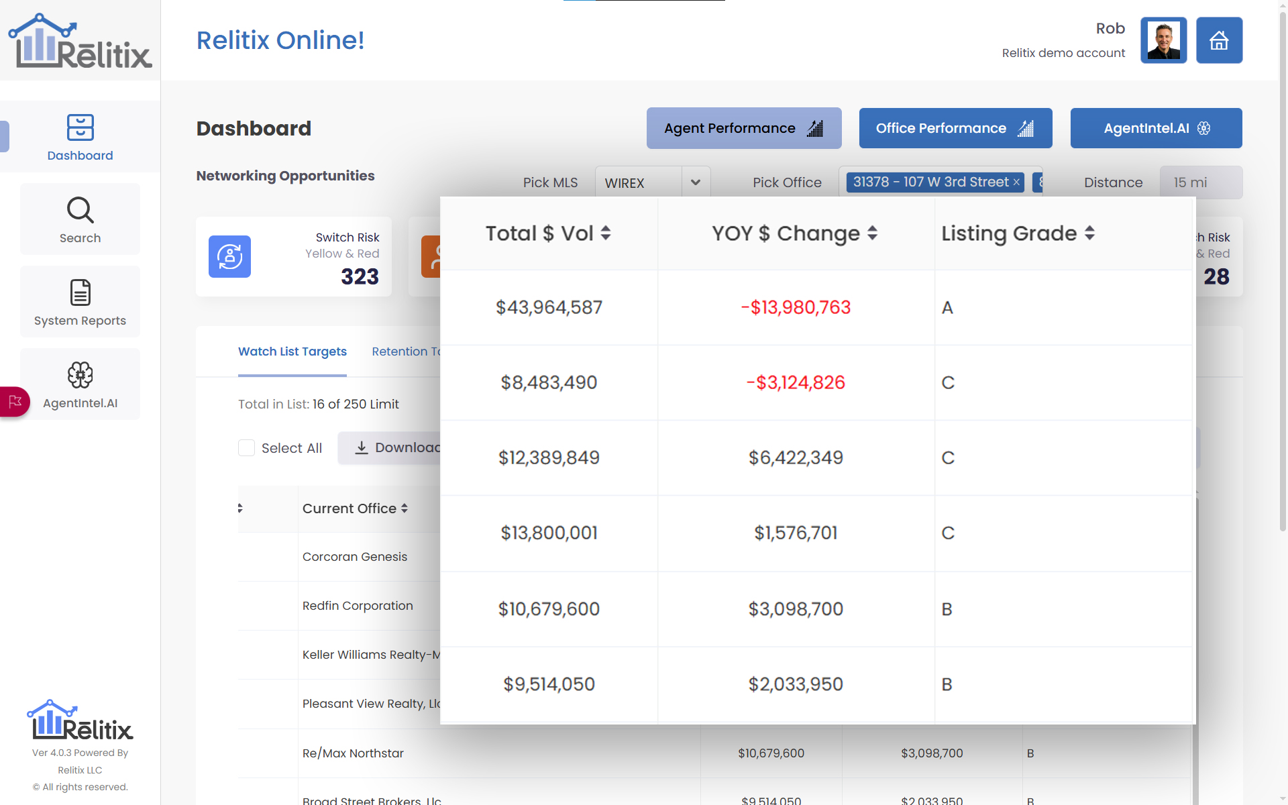Click the Relitix logo
This screenshot has width=1288, height=805.
pyautogui.click(x=80, y=40)
